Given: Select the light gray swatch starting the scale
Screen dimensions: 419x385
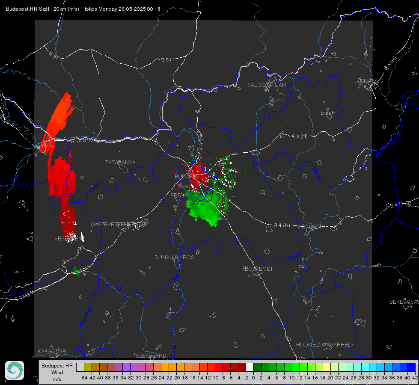Looking at the screenshot, I should (80, 367).
